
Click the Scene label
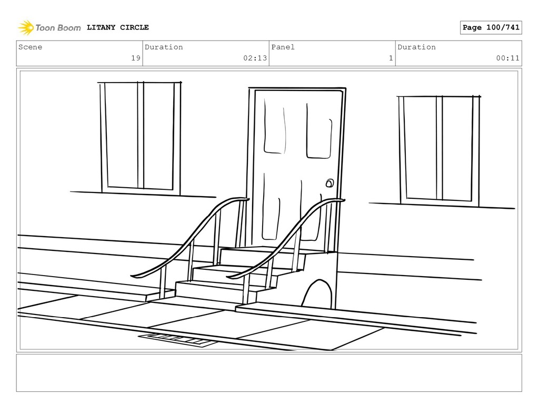(x=30, y=47)
